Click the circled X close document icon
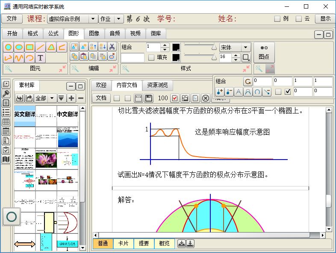The image size is (336, 253). [x=206, y=98]
